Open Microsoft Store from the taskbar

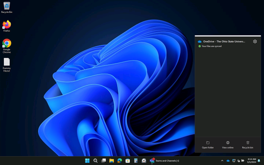pos(128,161)
